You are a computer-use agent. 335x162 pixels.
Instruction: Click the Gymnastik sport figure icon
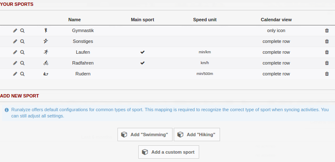click(45, 30)
